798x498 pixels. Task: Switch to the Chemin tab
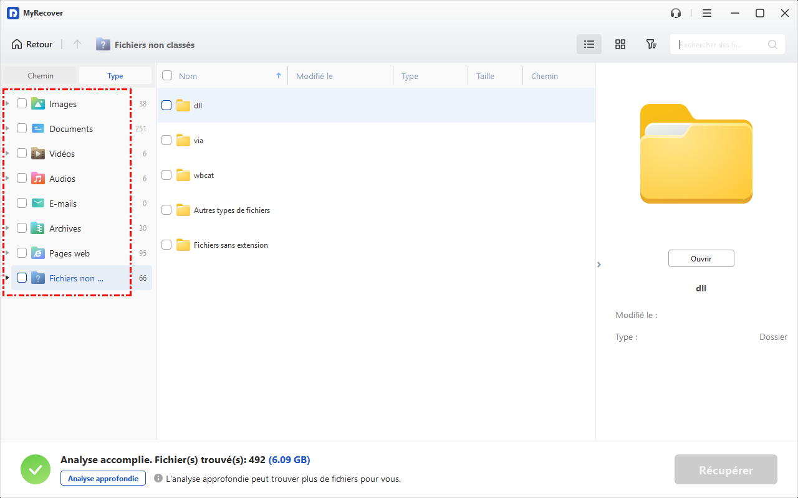point(41,76)
